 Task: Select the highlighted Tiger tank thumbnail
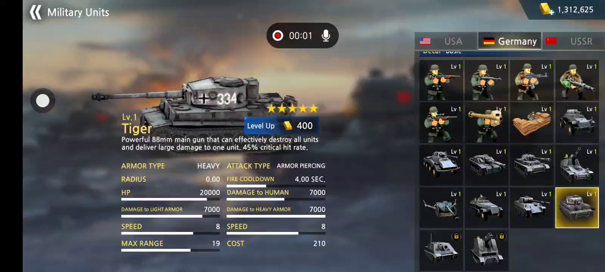click(x=577, y=208)
